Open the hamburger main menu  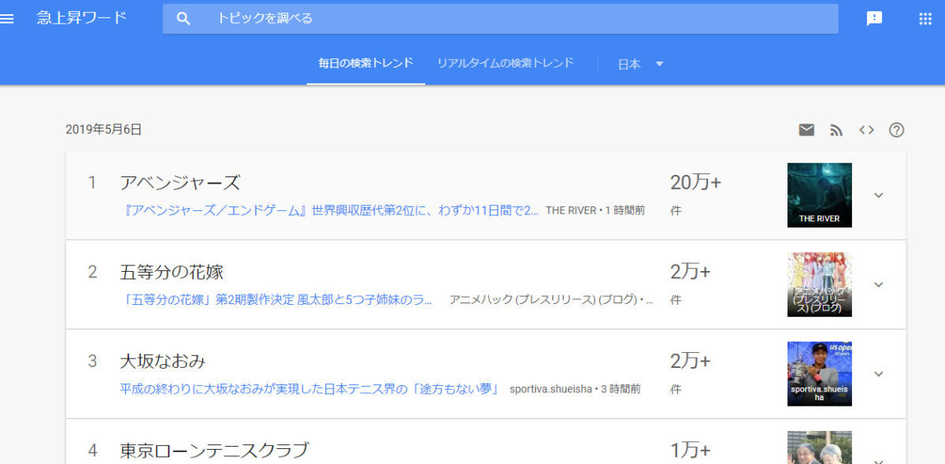point(7,18)
